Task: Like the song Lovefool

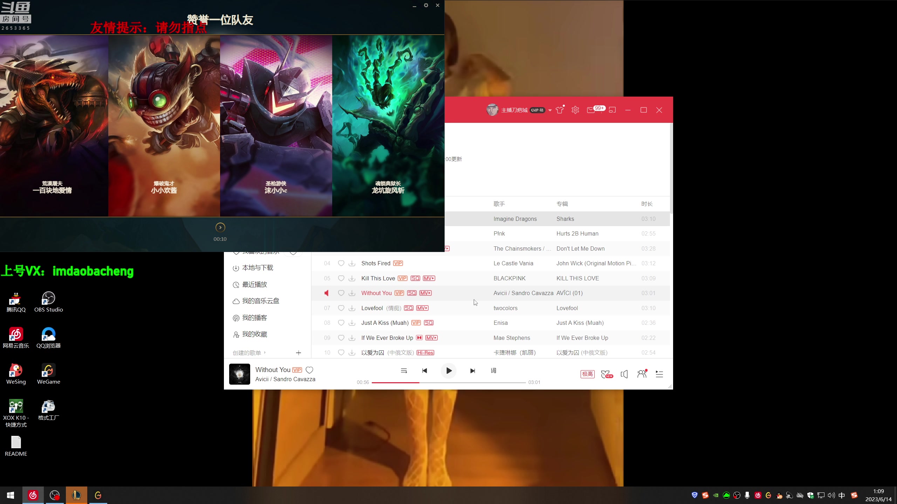Action: coord(341,308)
